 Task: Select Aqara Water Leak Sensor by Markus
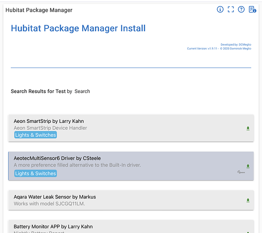click(131, 200)
